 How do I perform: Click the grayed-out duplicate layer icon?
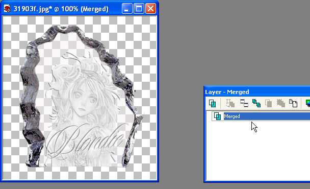[268, 103]
